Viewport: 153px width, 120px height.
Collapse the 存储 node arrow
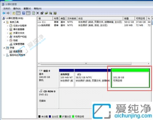(4, 48)
